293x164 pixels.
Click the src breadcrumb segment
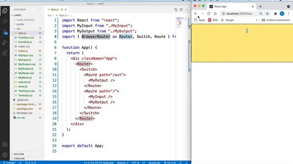49,15
